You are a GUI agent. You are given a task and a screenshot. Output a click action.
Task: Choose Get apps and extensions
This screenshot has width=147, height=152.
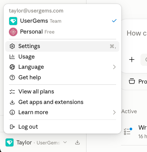pyautogui.click(x=62, y=102)
